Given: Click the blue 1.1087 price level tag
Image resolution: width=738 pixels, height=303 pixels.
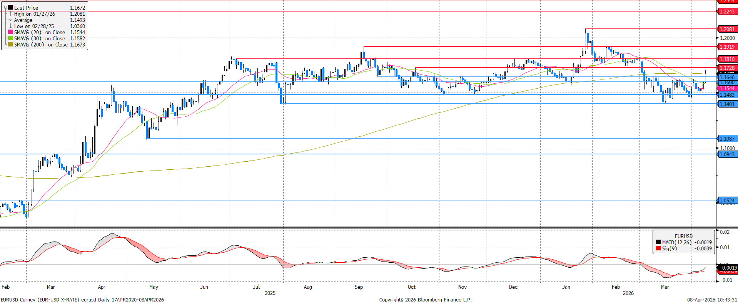Looking at the screenshot, I should [727, 139].
